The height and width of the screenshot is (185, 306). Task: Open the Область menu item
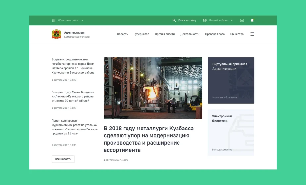[x=122, y=34]
